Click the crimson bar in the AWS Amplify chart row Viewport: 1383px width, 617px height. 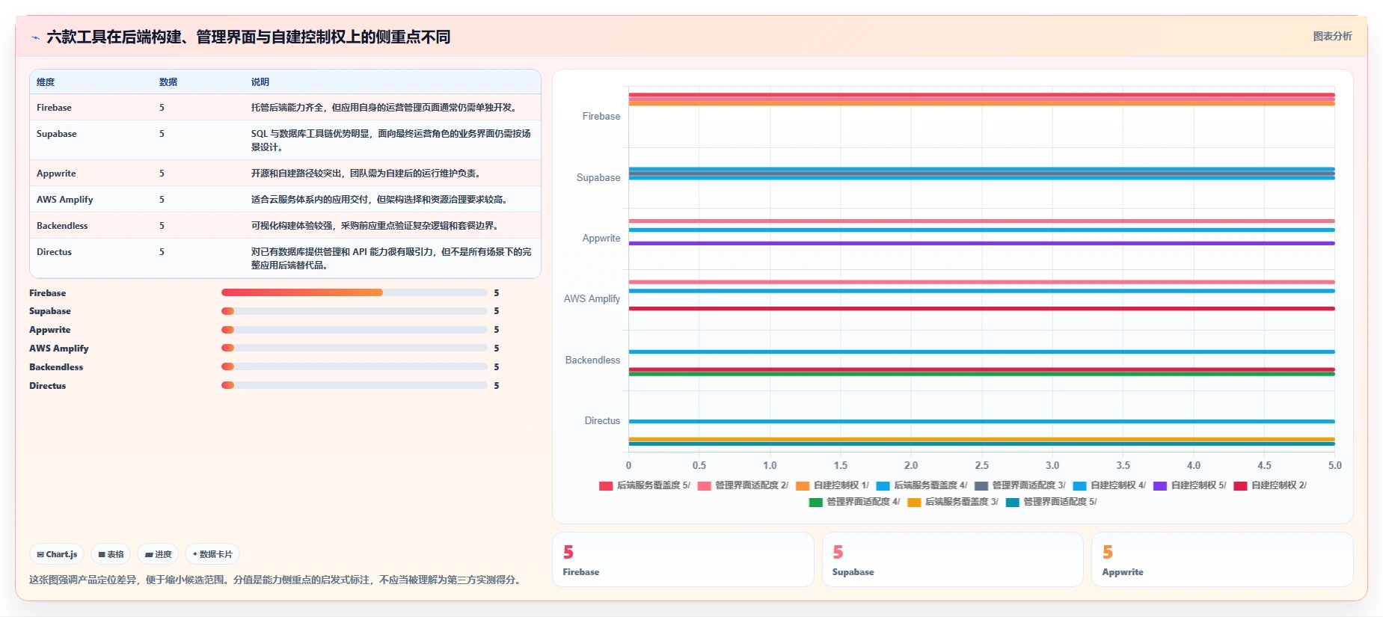coord(981,308)
